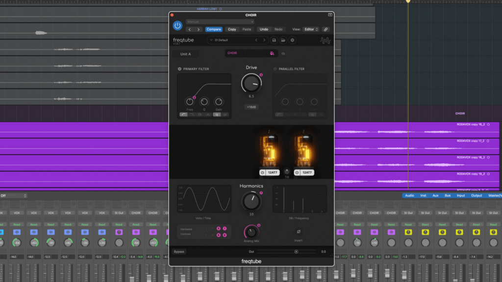Screen dimensions: 502x282
Task: Select 24 dB slope in Primary Filter
Action: click(x=225, y=115)
